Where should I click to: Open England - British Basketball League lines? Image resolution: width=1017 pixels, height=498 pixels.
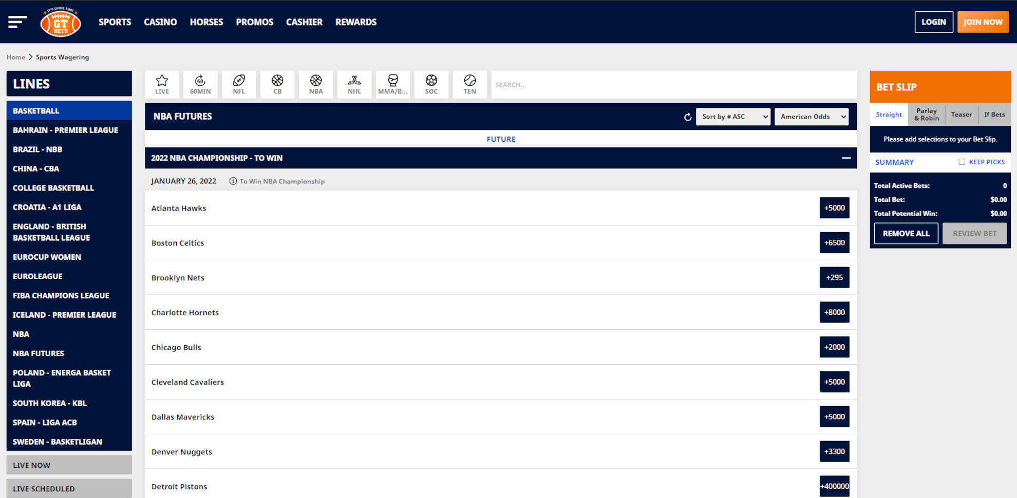point(69,232)
